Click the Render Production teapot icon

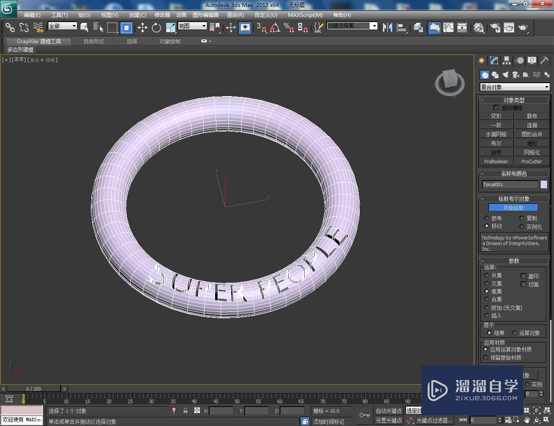[x=523, y=28]
